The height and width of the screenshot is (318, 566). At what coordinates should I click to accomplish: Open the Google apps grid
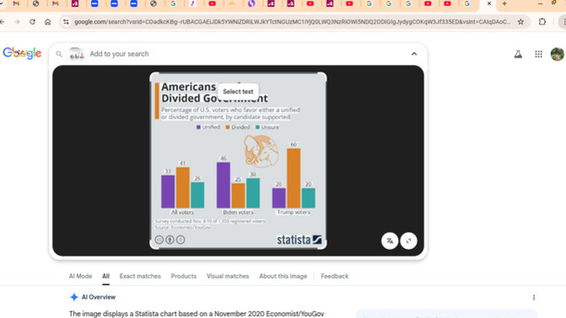pos(538,54)
